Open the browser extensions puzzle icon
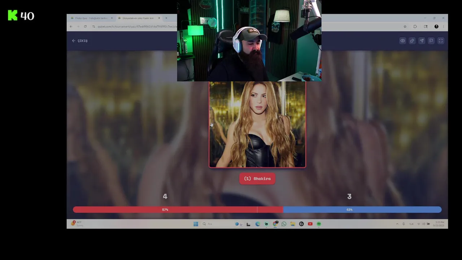The height and width of the screenshot is (260, 462). (x=415, y=26)
